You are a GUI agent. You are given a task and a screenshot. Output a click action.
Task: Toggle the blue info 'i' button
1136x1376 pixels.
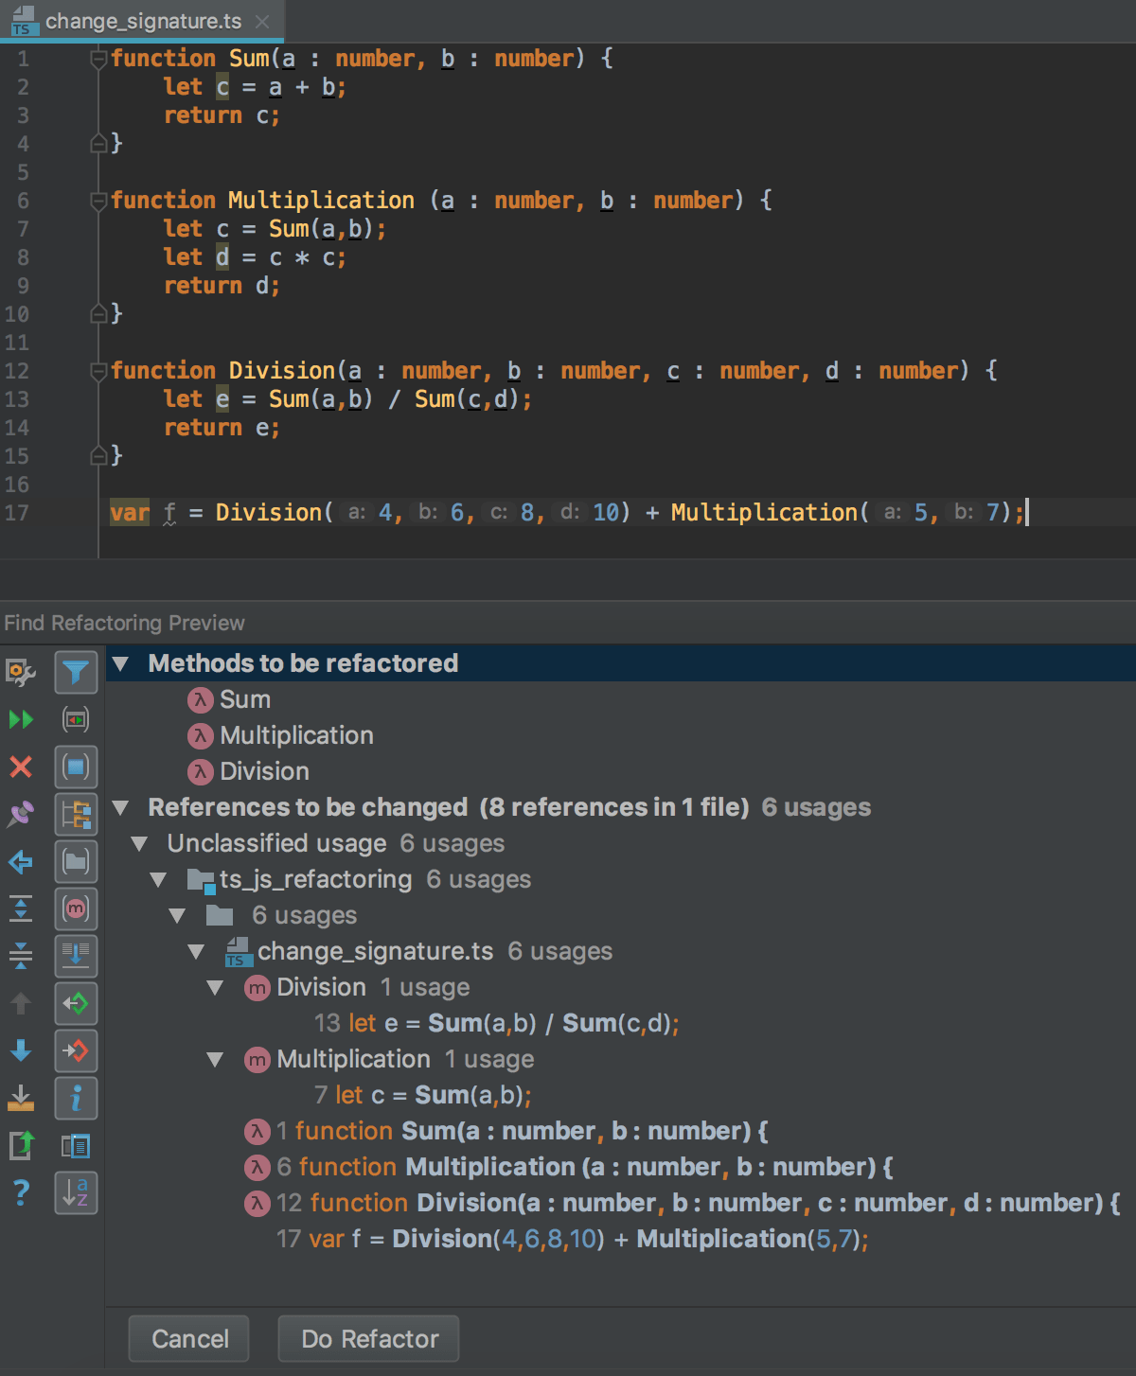[76, 1098]
